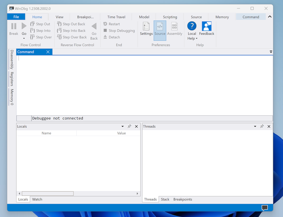Viewport: 283px width, 217px height.
Task: Open the feedback chat icon in status bar
Action: coord(264,208)
